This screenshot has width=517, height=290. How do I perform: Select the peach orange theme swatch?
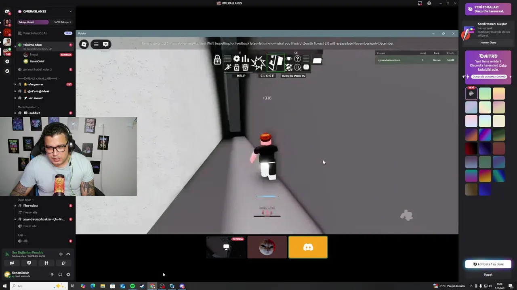click(x=499, y=93)
